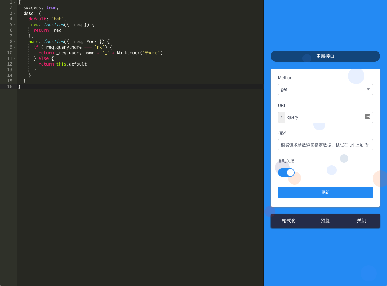Place cursor on line 16 in editor
This screenshot has height=286, width=387.
click(x=141, y=87)
